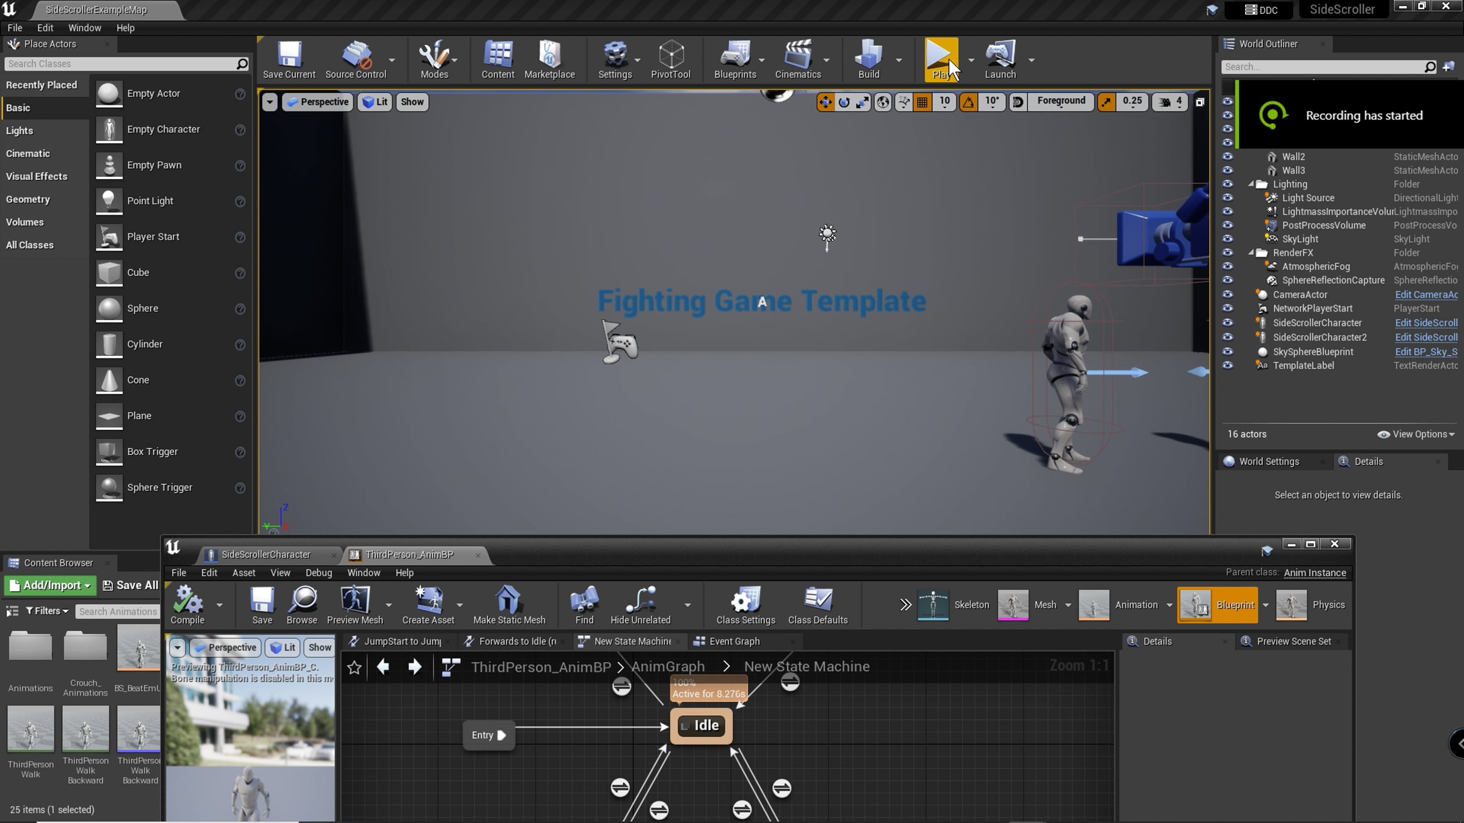Open Class Settings in AnimBP editor

[x=745, y=605]
